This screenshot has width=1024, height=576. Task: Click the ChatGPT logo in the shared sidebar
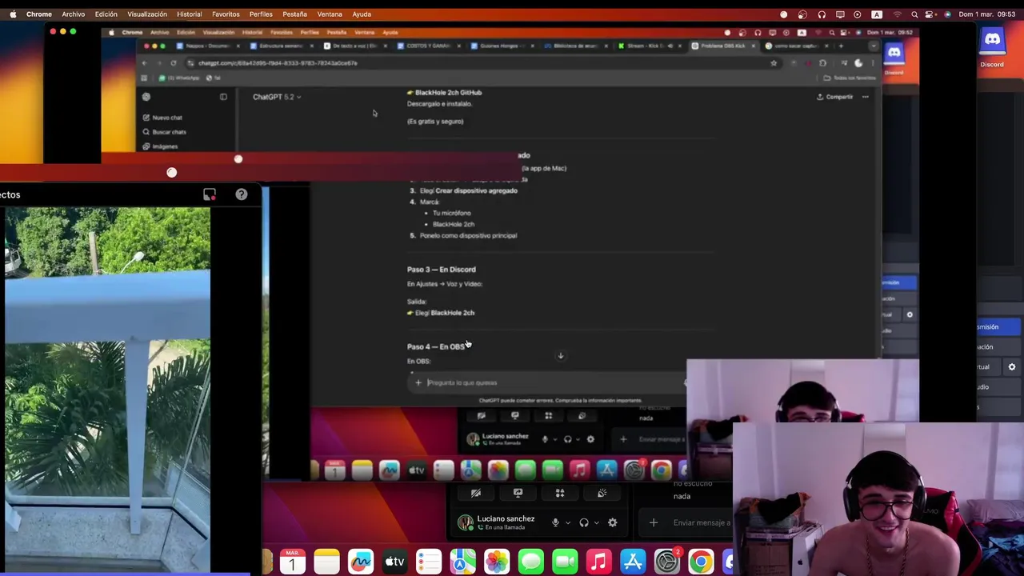tap(146, 97)
